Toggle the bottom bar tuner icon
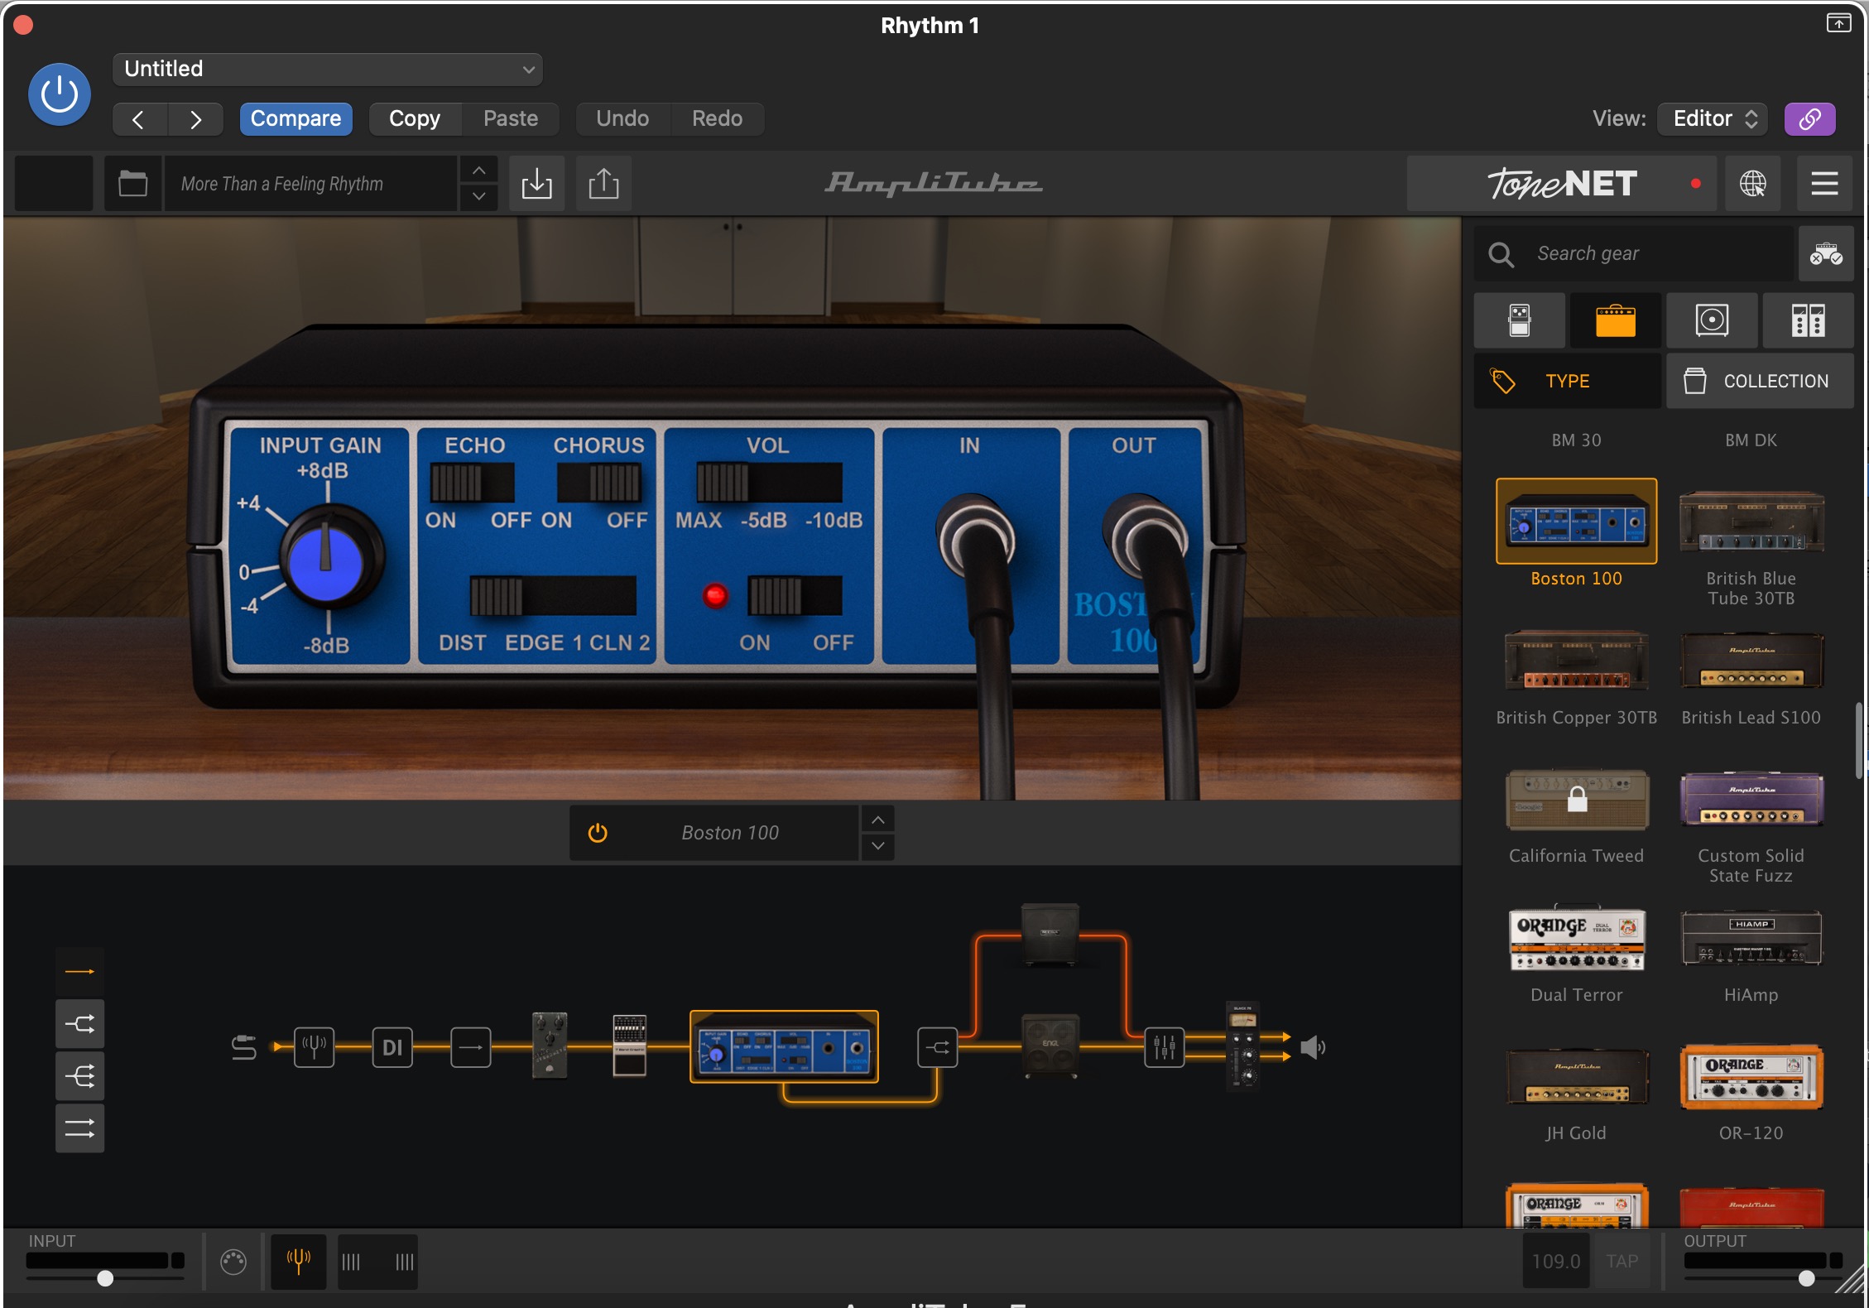This screenshot has height=1308, width=1869. click(299, 1262)
